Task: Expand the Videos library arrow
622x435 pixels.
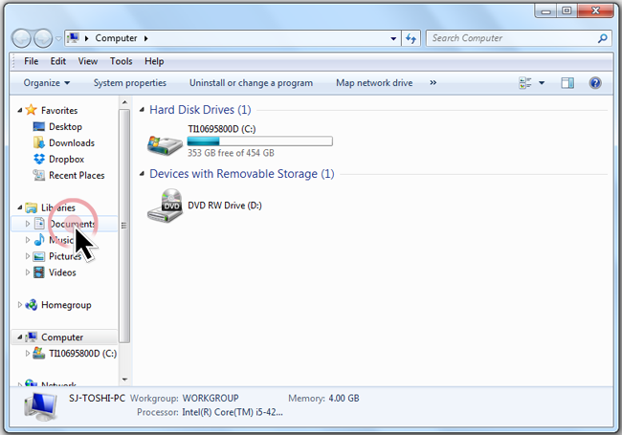Action: coord(28,272)
